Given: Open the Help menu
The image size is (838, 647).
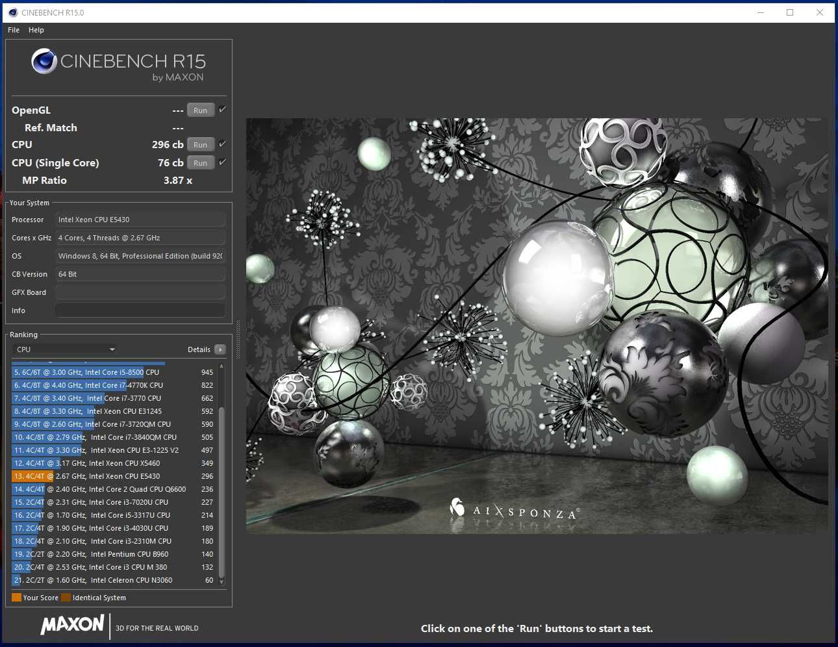Looking at the screenshot, I should (36, 30).
